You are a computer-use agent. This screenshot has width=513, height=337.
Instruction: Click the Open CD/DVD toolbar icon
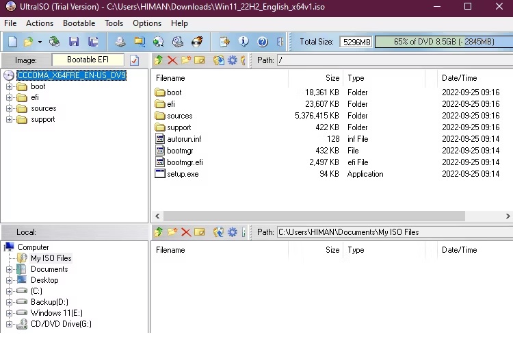pyautogui.click(x=54, y=42)
